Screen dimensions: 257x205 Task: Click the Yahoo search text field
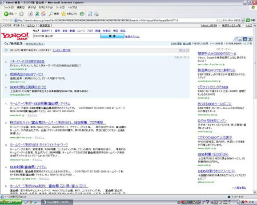(66, 36)
